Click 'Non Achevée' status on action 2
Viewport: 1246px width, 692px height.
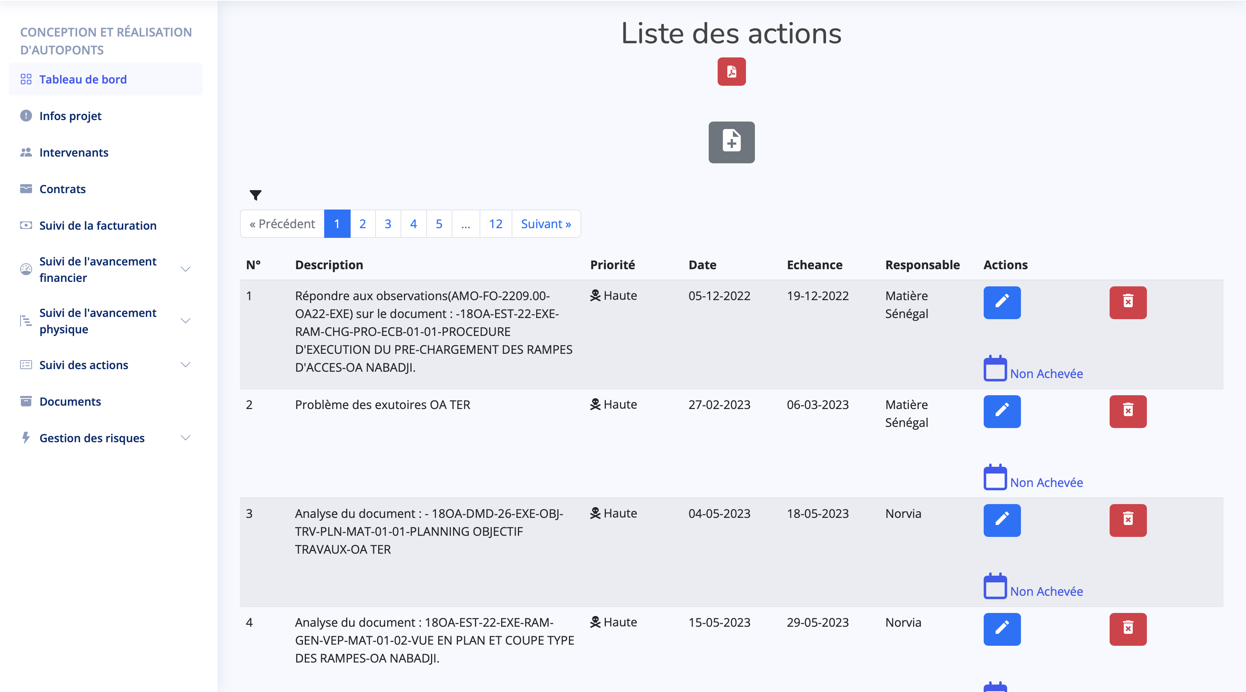(x=1046, y=482)
